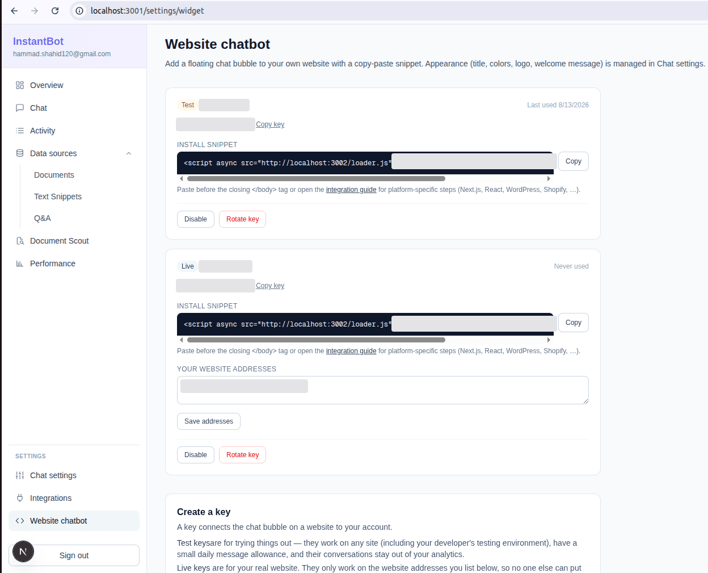The image size is (708, 573).
Task: Click the 'Never used' text
Action: point(571,266)
